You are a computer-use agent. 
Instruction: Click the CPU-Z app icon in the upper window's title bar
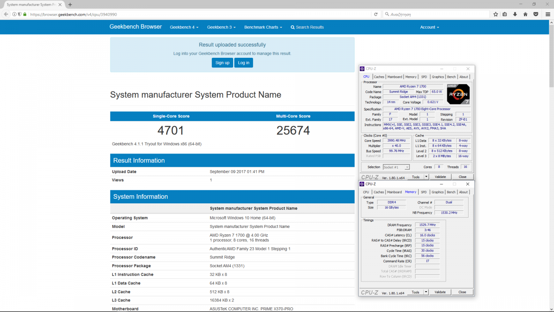coord(363,68)
